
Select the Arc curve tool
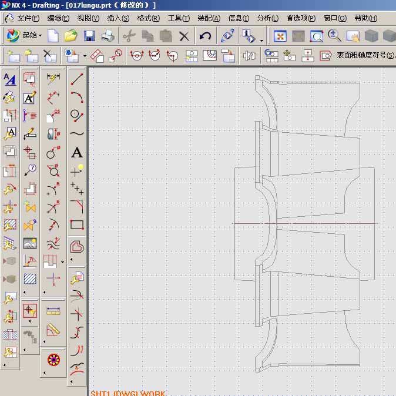point(77,97)
